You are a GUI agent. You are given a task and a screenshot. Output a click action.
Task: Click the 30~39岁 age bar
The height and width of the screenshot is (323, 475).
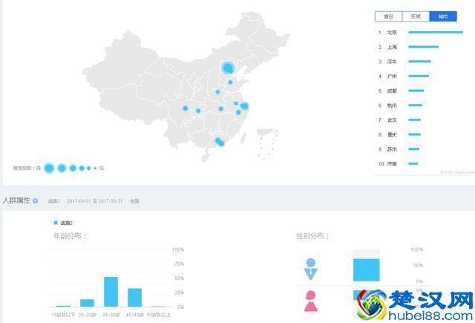tap(111, 292)
